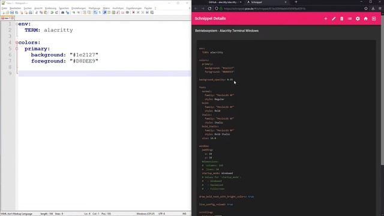Open a file via Notepad++ toolbar

tap(7, 12)
